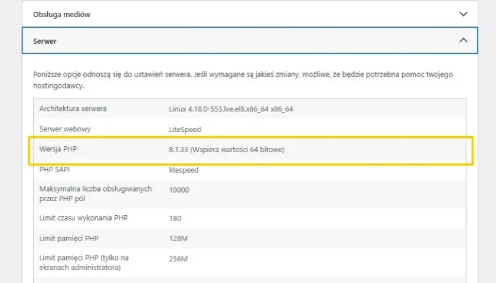Select the Architektura serwera label

point(73,108)
